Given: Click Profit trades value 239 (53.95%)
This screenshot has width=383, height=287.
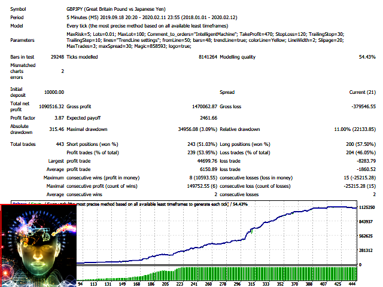Looking at the screenshot, I should [202, 152].
